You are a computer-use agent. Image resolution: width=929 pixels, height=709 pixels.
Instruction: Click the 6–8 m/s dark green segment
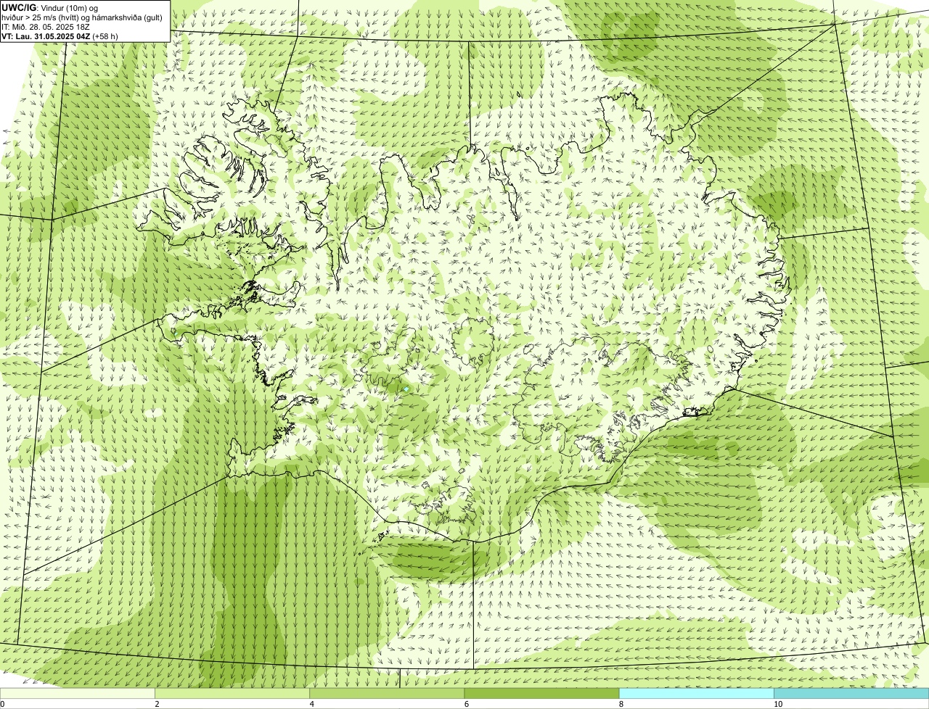coord(541,694)
